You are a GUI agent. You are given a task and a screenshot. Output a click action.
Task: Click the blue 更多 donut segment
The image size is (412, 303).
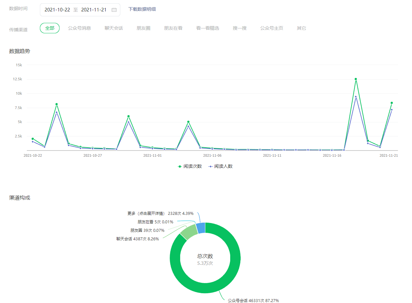click(x=201, y=228)
